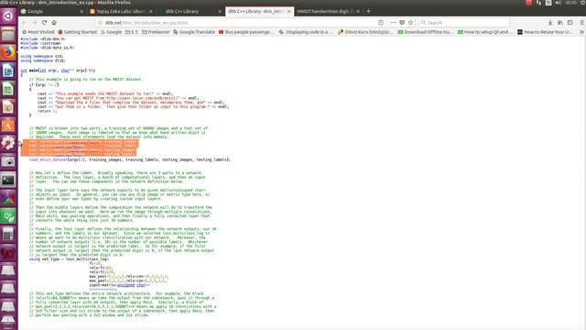Open page actions three-dot menu
The height and width of the screenshot is (330, 586).
[x=393, y=22]
